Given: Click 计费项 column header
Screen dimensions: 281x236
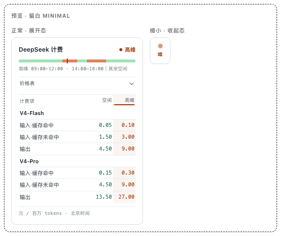Looking at the screenshot, I should 27,101.
